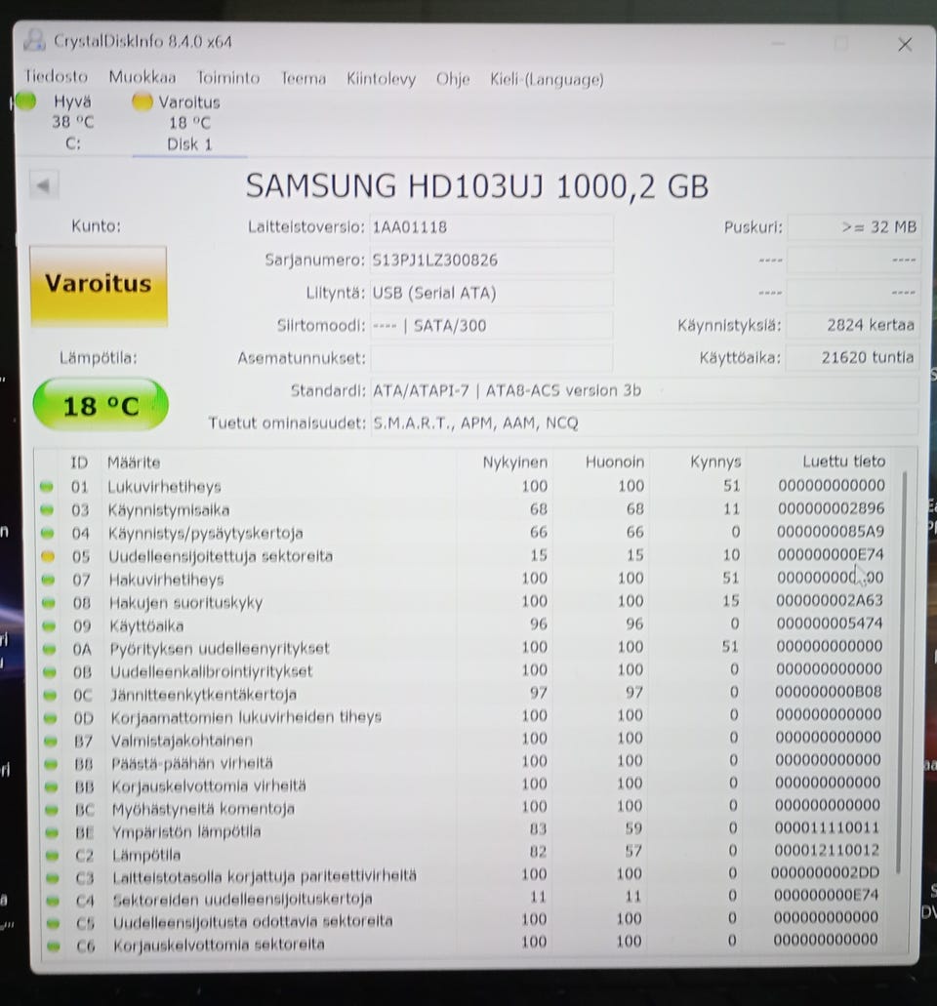Click the Standardi field ATA/ATAPI-7
Image resolution: width=937 pixels, height=1006 pixels.
click(644, 390)
